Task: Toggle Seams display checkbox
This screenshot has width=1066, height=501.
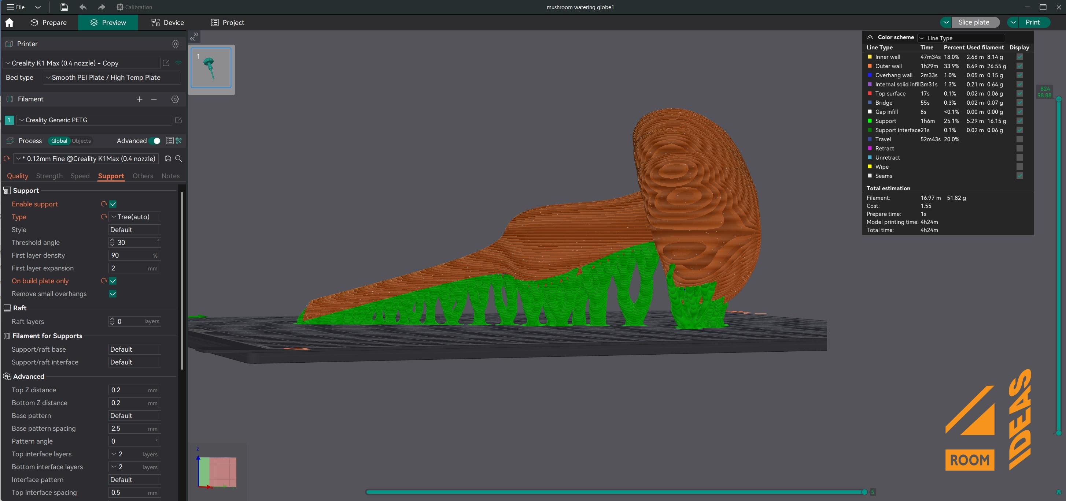Action: coord(1020,176)
